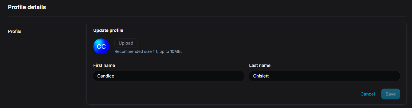Click the CC initials on avatar
This screenshot has height=108, width=412.
pos(101,47)
